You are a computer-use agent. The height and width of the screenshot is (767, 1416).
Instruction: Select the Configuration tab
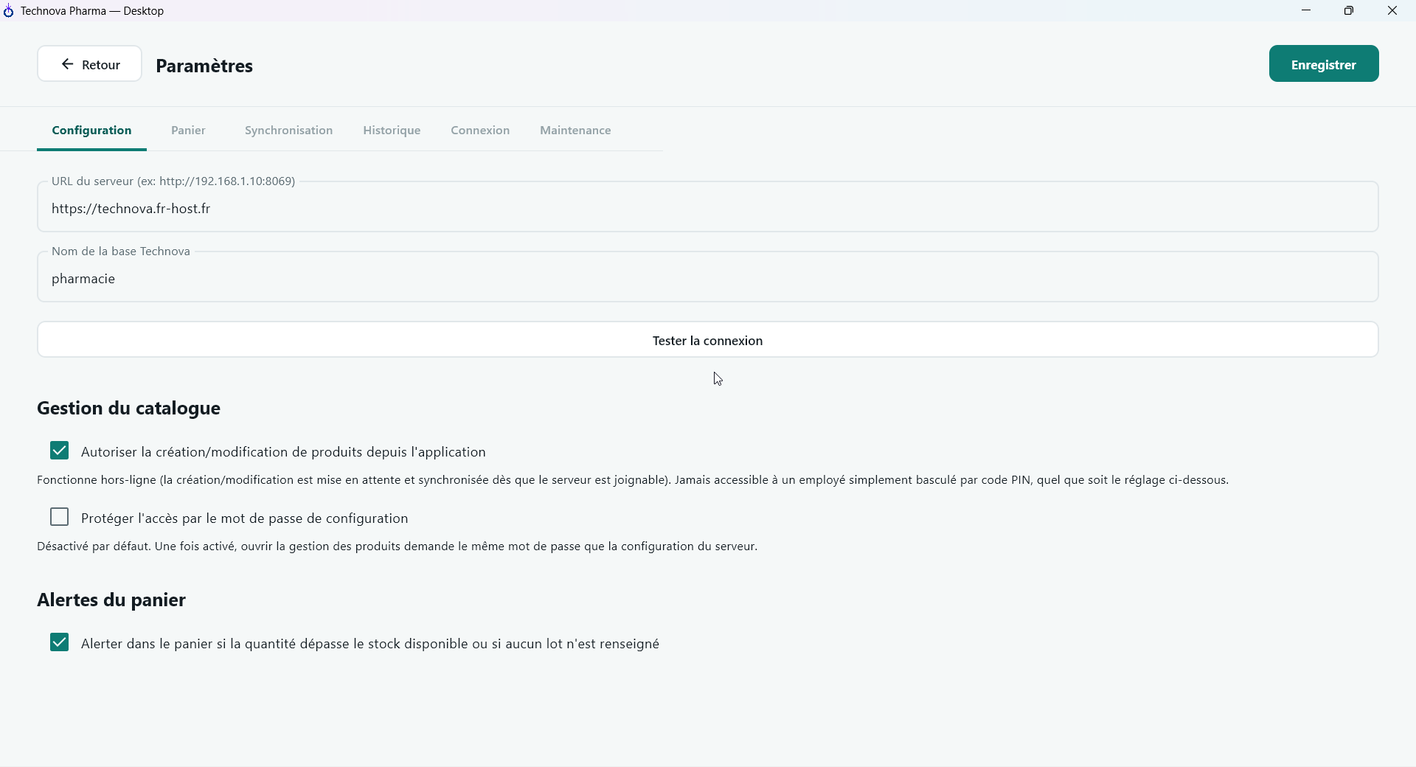tap(91, 131)
